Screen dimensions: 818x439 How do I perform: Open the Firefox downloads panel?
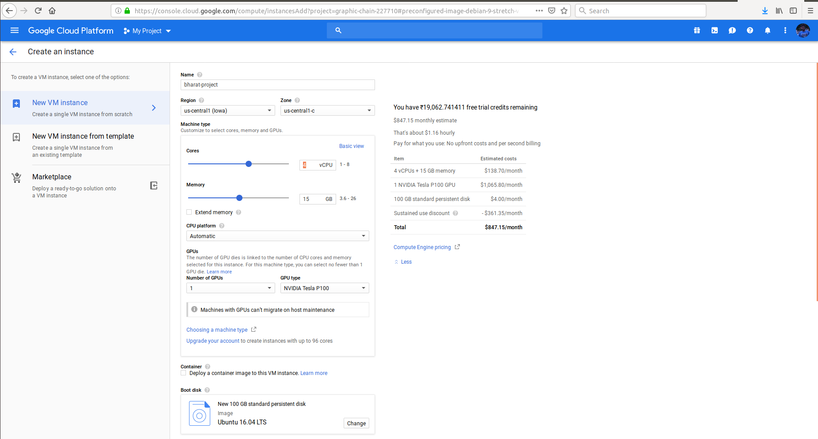pyautogui.click(x=765, y=11)
